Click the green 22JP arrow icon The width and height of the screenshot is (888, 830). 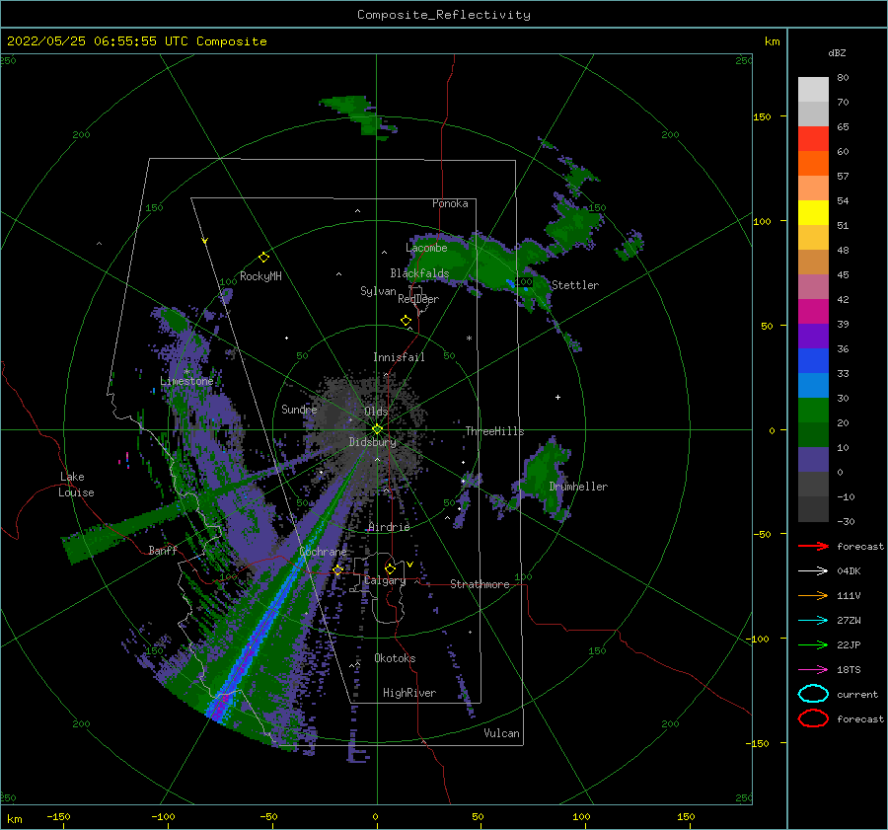tap(813, 644)
